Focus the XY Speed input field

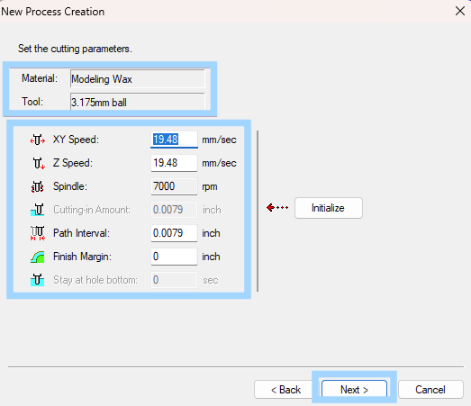point(174,140)
